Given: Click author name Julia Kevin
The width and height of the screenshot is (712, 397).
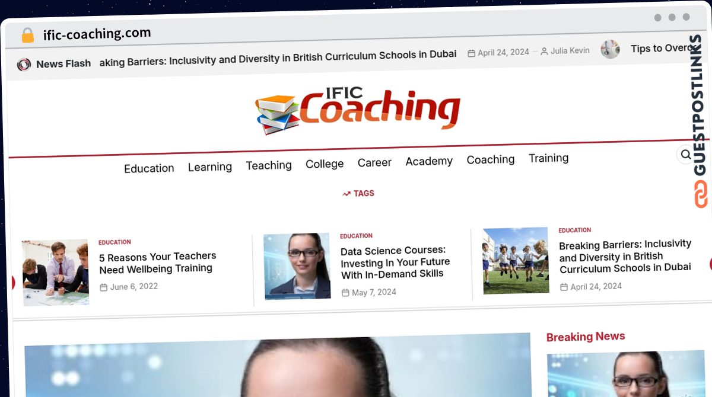Looking at the screenshot, I should tap(570, 51).
